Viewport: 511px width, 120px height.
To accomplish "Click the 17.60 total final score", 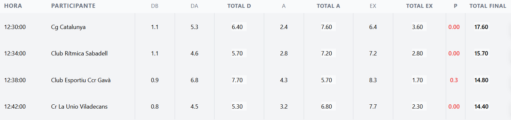I will 481,27.
